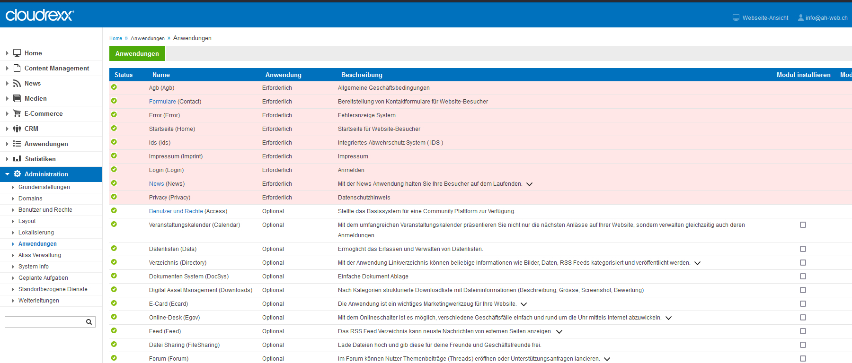This screenshot has width=852, height=363.
Task: Expand the Home sidebar arrow
Action: [7, 53]
